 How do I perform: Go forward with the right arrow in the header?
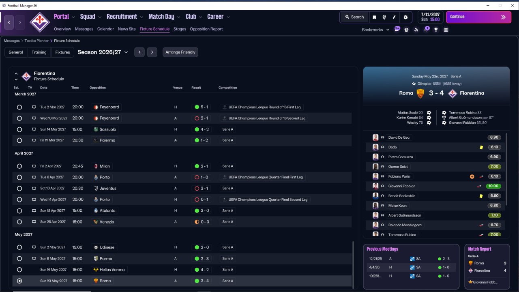pos(20,22)
